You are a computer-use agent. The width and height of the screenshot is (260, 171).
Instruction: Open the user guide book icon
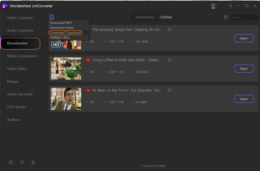pyautogui.click(x=11, y=162)
